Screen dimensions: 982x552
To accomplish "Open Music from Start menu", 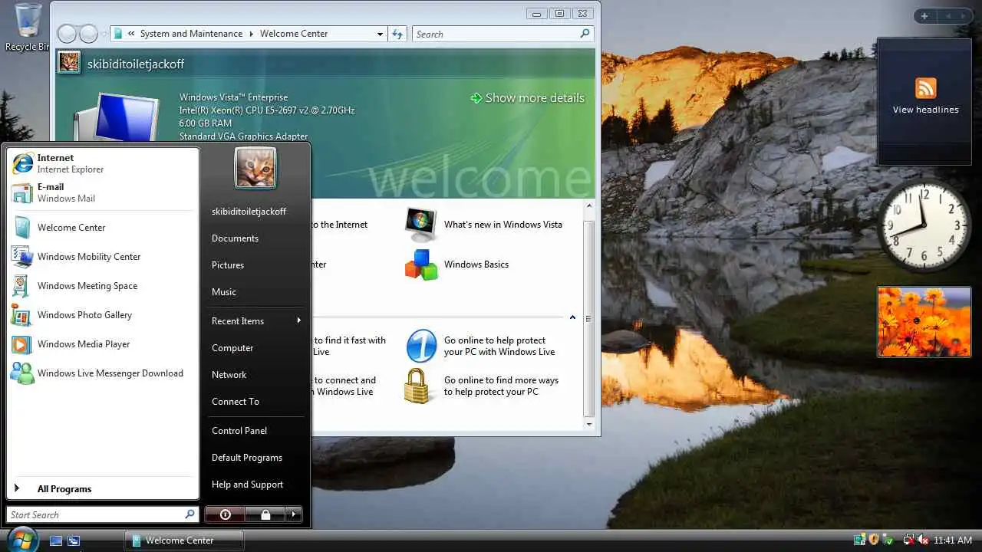I will coord(256,292).
